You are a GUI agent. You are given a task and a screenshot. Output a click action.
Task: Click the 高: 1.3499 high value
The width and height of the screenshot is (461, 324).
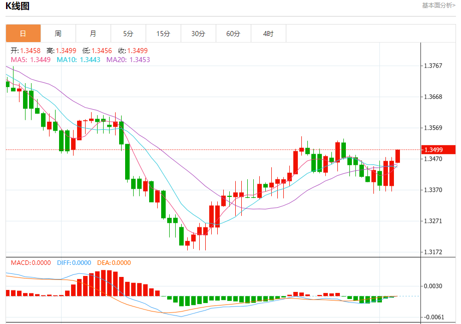[x=61, y=51]
